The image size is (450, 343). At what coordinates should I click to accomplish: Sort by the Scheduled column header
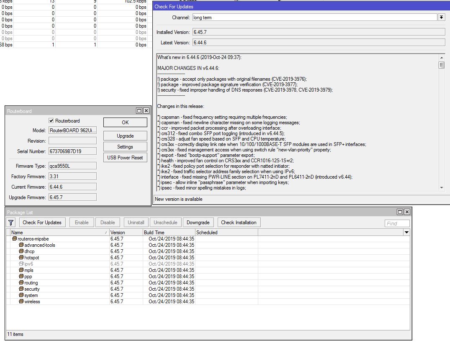pos(227,232)
